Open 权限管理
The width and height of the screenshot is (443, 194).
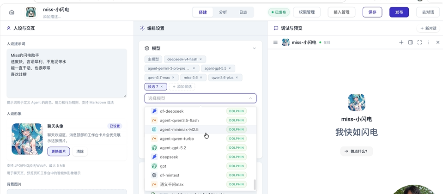(307, 12)
